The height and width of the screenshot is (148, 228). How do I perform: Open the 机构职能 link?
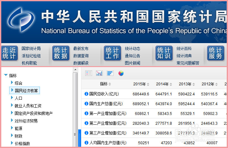coord(29,63)
